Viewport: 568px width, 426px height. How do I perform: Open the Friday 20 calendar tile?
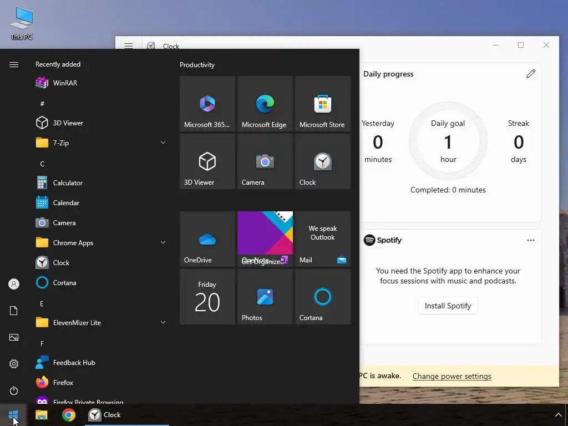pos(207,297)
